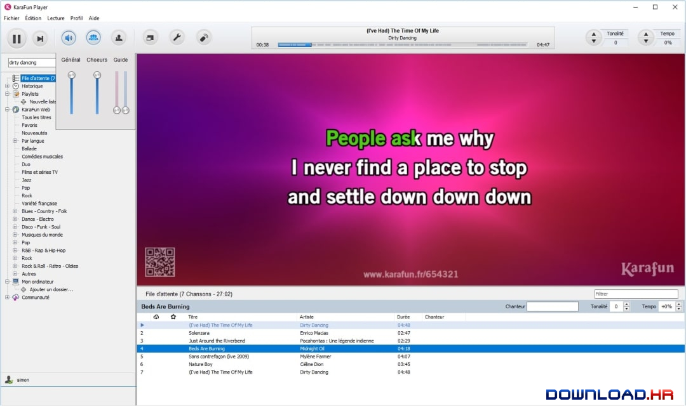This screenshot has height=406, width=686.
Task: Select Films et séries TV category
Action: point(39,172)
